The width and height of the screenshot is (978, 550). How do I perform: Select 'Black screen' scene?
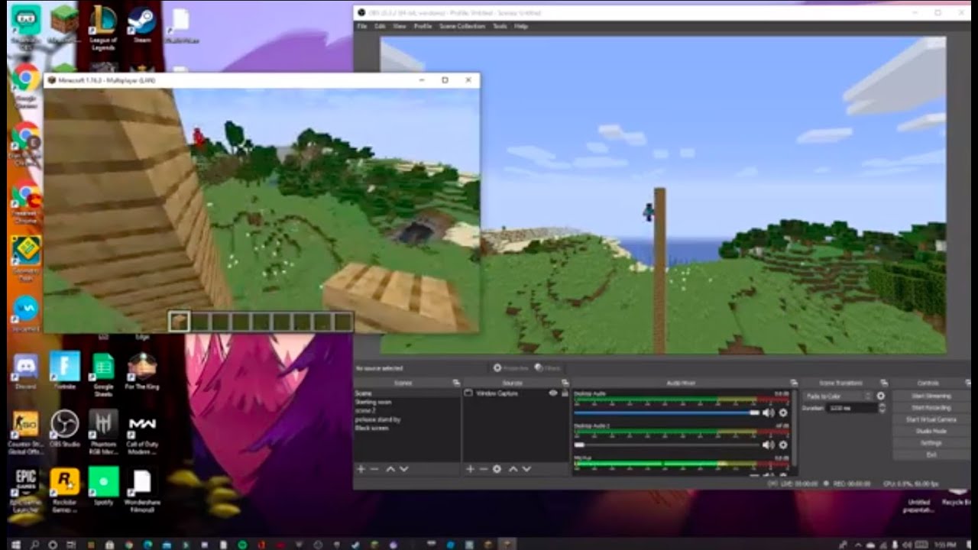point(407,428)
